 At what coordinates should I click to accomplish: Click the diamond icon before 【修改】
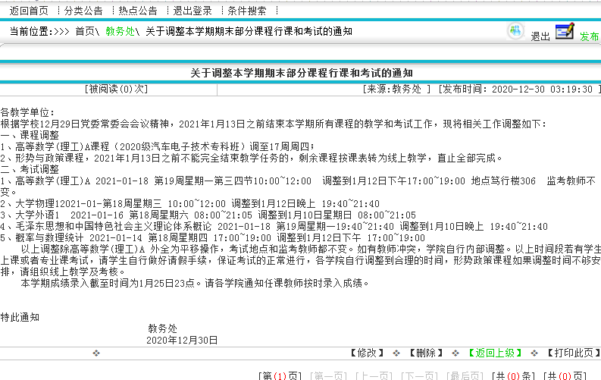95,353
